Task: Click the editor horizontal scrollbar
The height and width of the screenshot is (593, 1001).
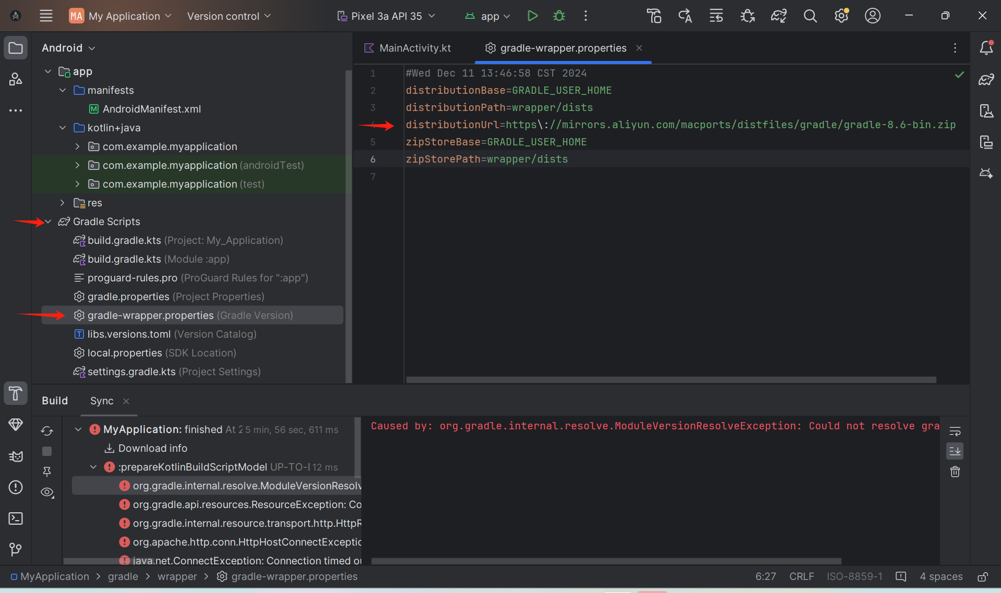Action: (x=670, y=380)
